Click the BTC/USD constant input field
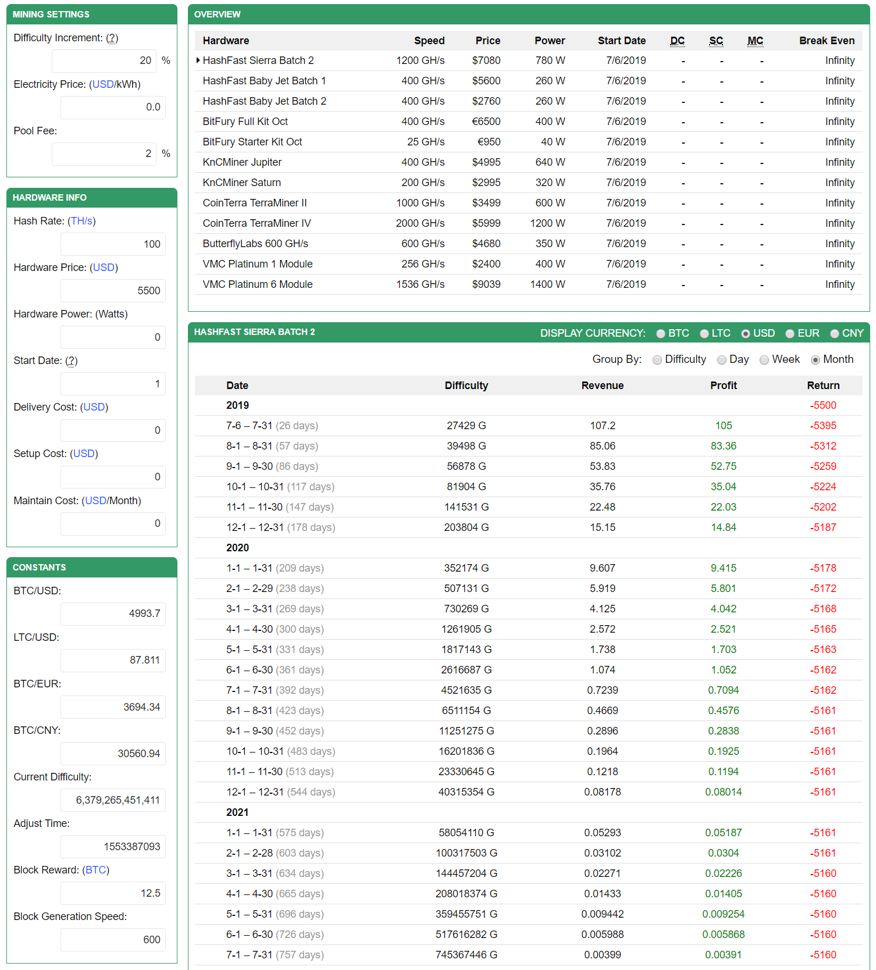 tap(113, 614)
